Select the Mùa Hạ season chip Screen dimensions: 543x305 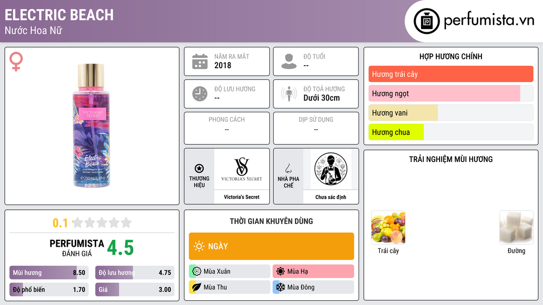point(313,271)
